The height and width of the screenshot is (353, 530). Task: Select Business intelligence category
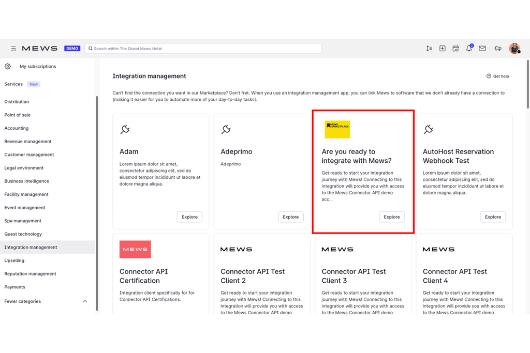tap(26, 181)
